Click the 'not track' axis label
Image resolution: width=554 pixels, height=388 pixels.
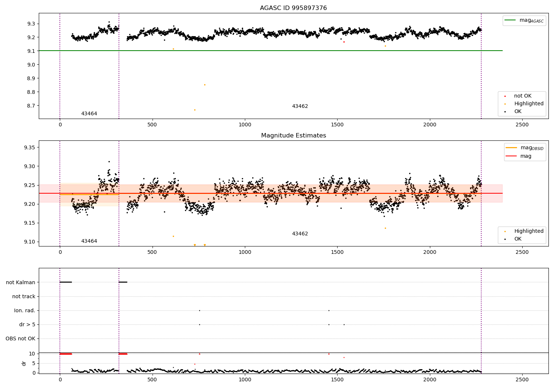tap(24, 296)
